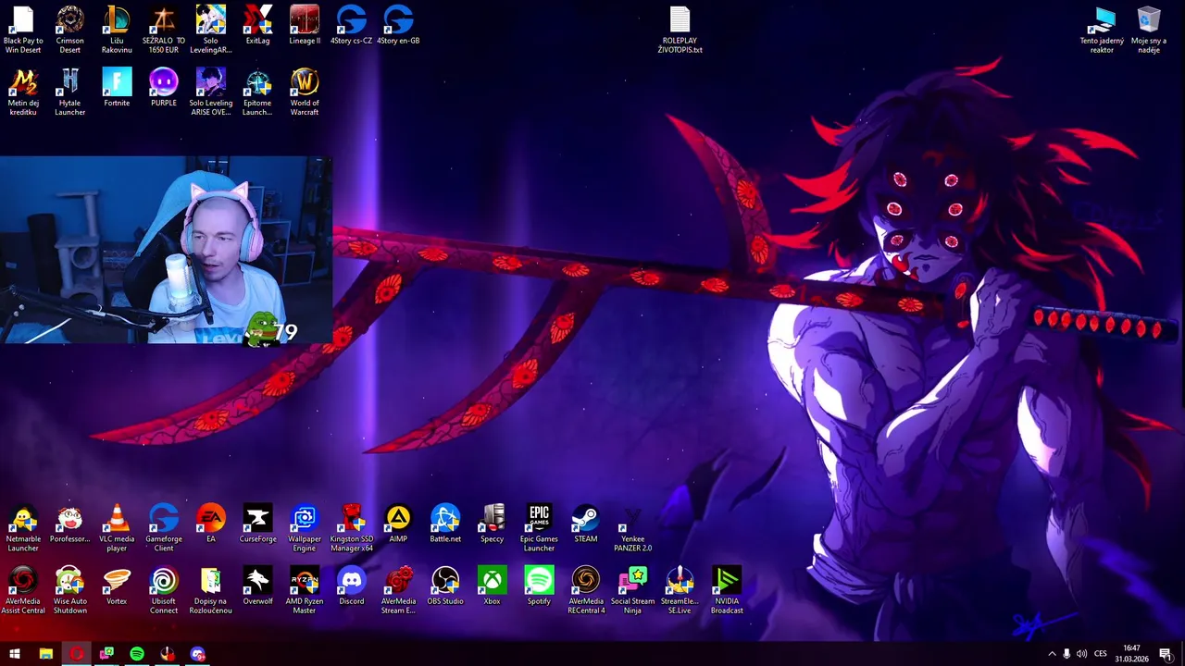This screenshot has width=1185, height=666.
Task: Select the Spotify desktop shortcut
Action: 539,586
